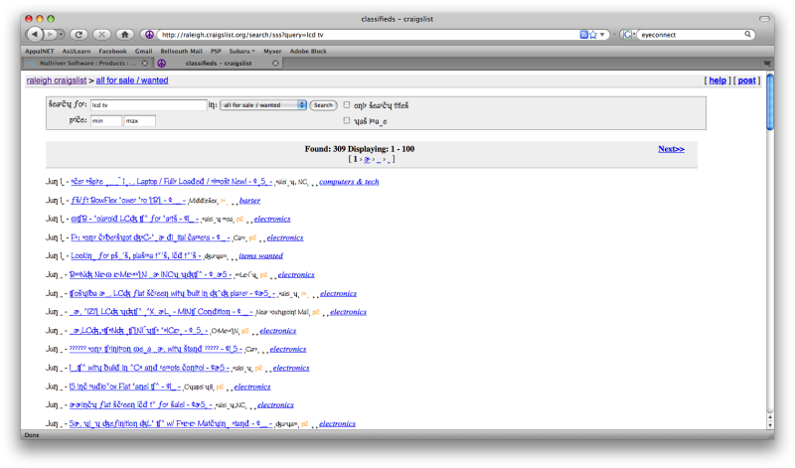The width and height of the screenshot is (795, 468).
Task: Reload the page with the refresh button
Action: pos(79,35)
